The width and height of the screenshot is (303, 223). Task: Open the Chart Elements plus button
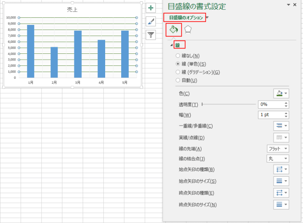[x=151, y=8]
